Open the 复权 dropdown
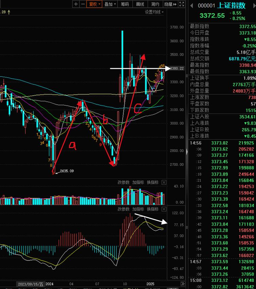 (94, 4)
